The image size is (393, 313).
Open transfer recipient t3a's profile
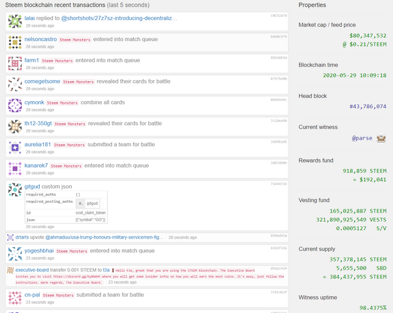[106, 269]
